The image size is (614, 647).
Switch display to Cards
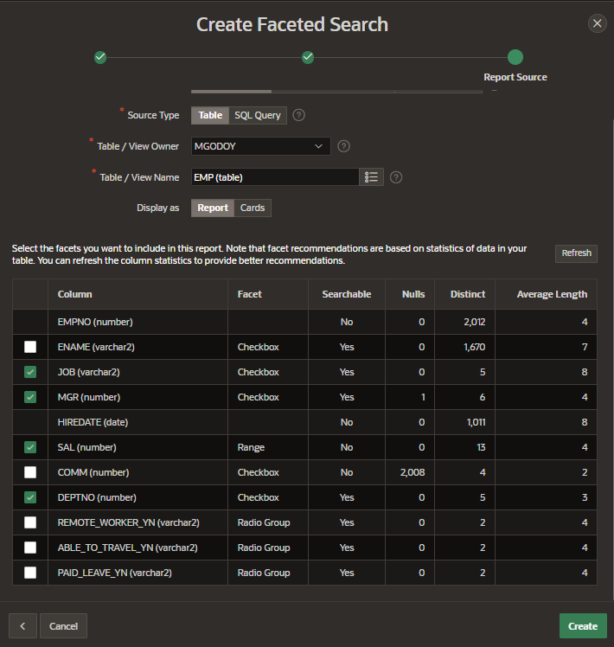[x=253, y=208]
